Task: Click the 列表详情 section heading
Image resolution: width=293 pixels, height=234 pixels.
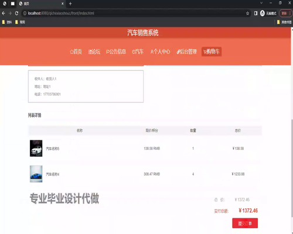Action: (x=35, y=115)
